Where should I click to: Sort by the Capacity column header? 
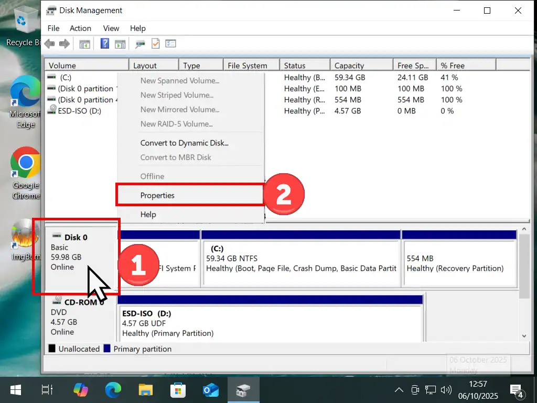[361, 66]
